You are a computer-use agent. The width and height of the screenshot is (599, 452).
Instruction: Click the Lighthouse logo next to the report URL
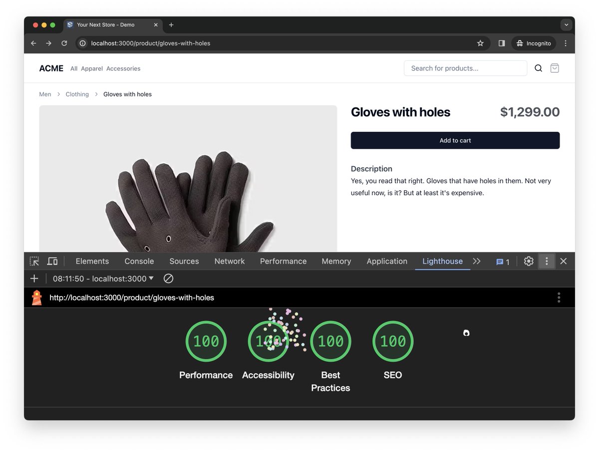point(36,297)
